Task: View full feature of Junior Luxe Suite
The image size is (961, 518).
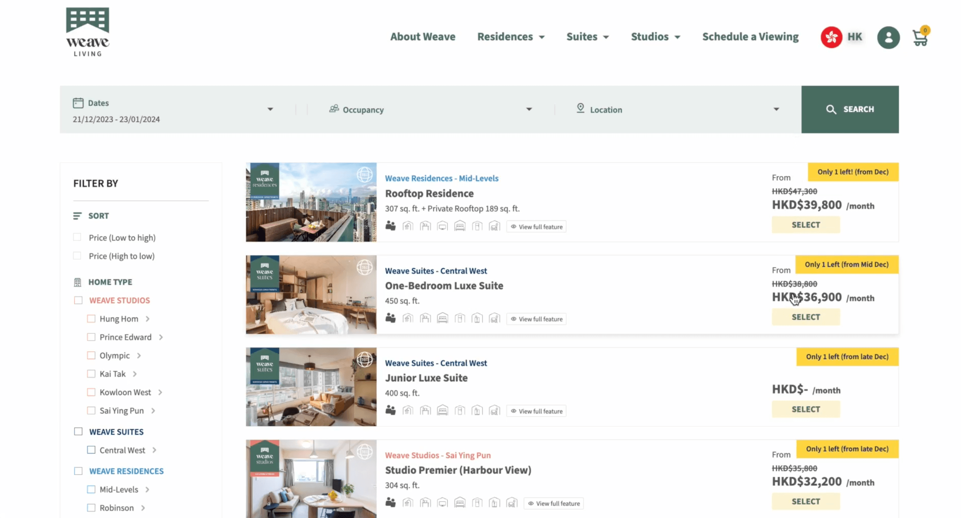Action: (536, 411)
